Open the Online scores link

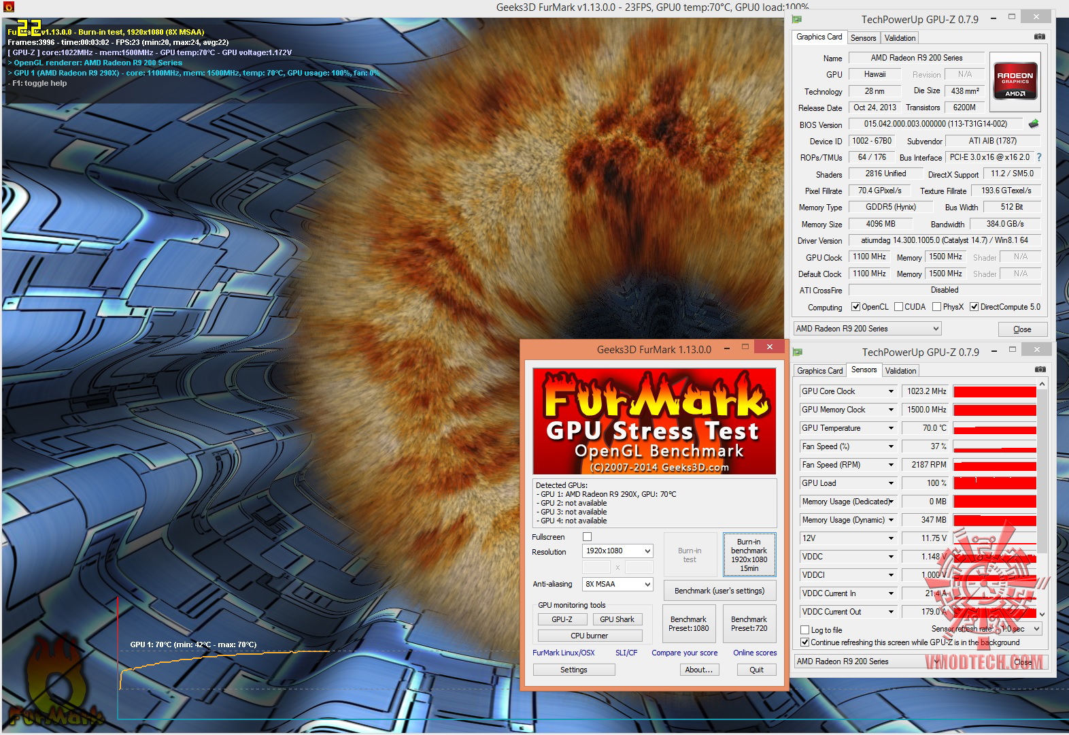(x=755, y=653)
